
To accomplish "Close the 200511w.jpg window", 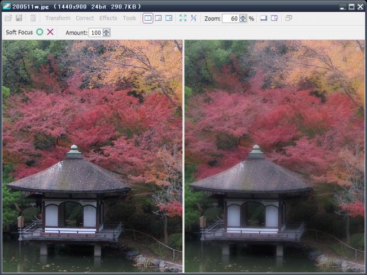I will [360, 7].
